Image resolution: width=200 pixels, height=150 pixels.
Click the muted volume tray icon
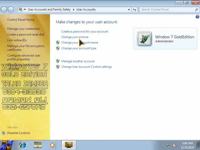tap(175, 145)
